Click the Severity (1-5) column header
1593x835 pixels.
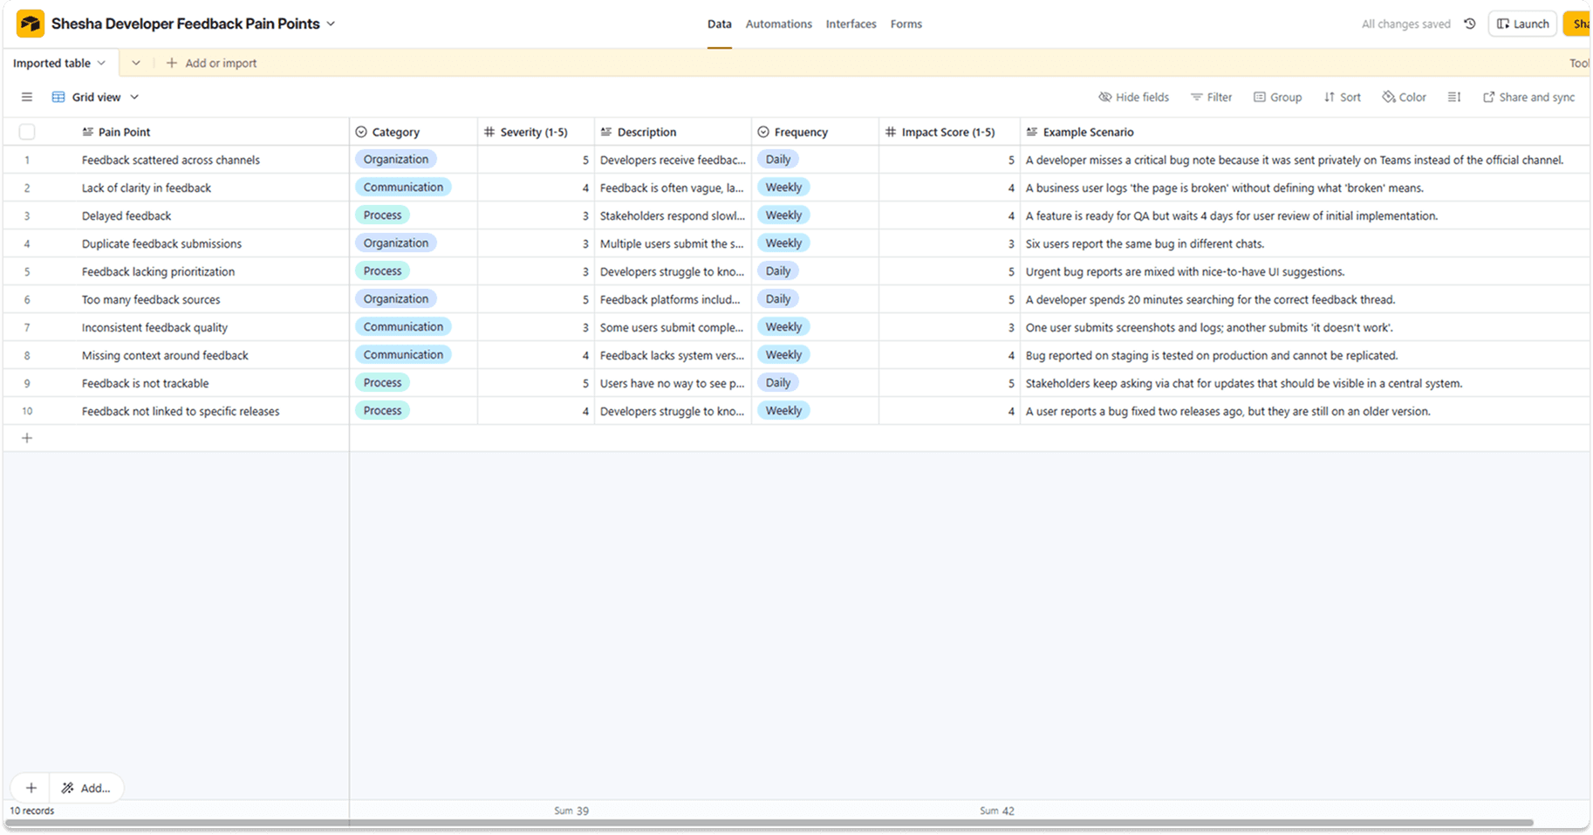click(536, 132)
